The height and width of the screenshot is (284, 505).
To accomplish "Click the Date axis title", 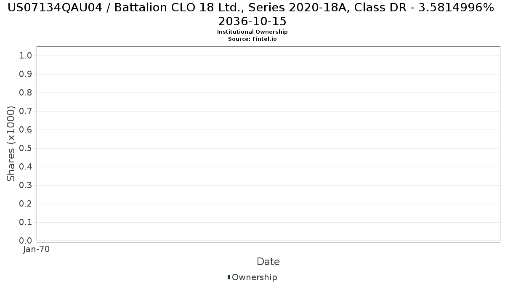I will click(268, 262).
